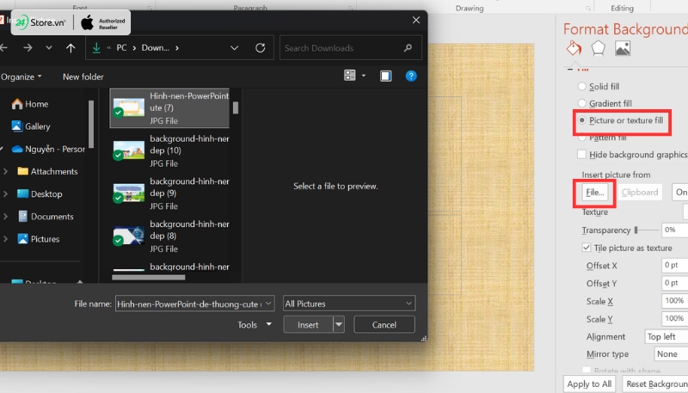Click the Insert button

tap(308, 324)
